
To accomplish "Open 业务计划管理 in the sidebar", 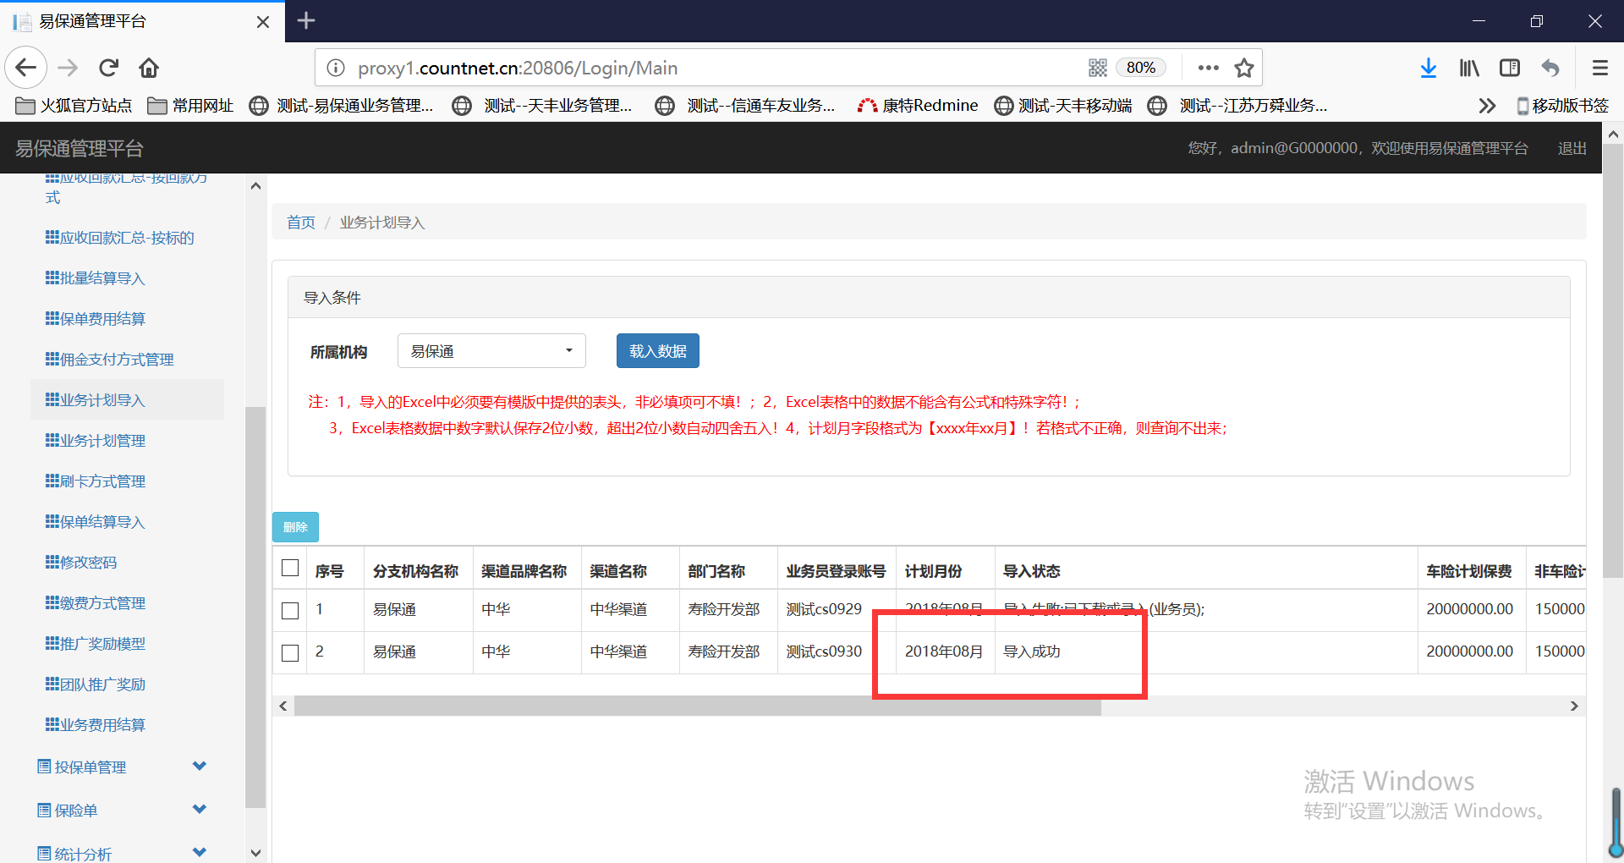I will 102,441.
